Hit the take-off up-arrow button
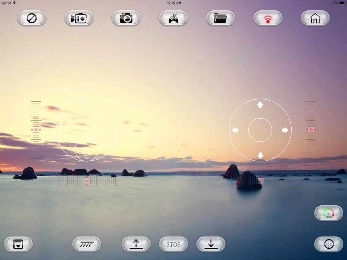The image size is (347, 260). pos(136,244)
